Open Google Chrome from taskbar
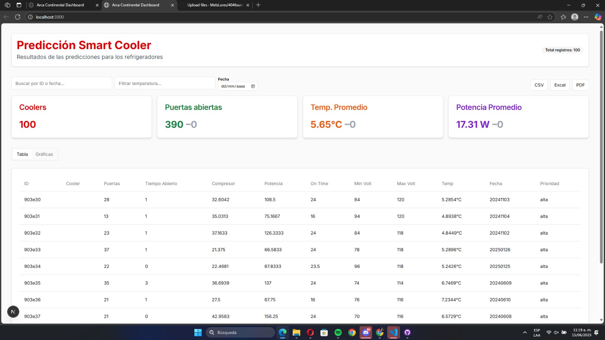Viewport: 605px width, 340px height. [x=352, y=332]
